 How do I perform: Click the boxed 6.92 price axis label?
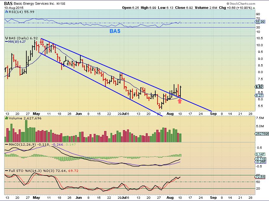pos(259,87)
